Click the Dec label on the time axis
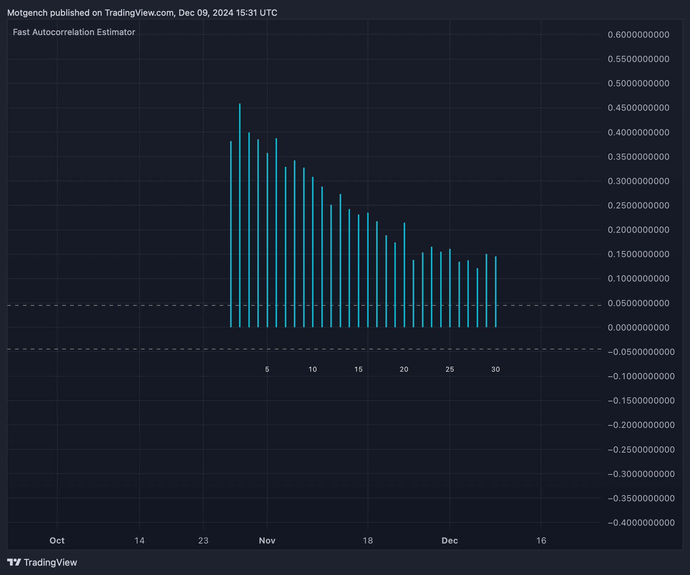690x575 pixels. [450, 541]
